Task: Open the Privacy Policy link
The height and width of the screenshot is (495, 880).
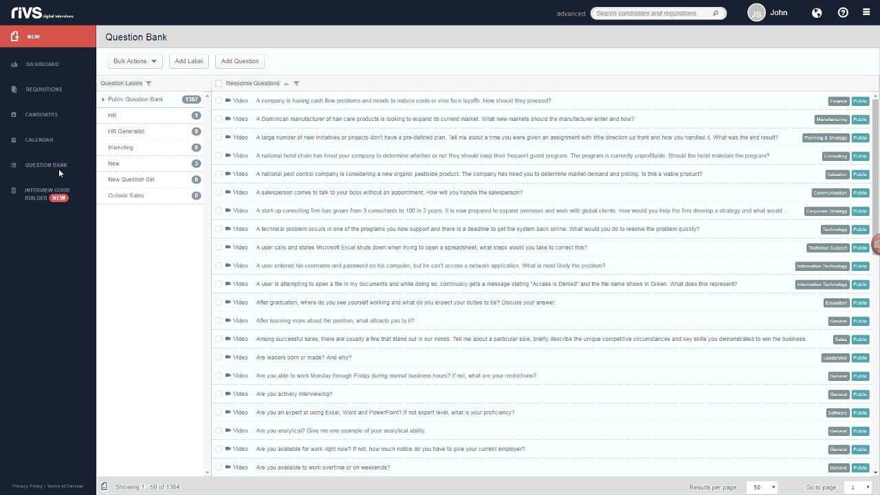Action: (27, 486)
